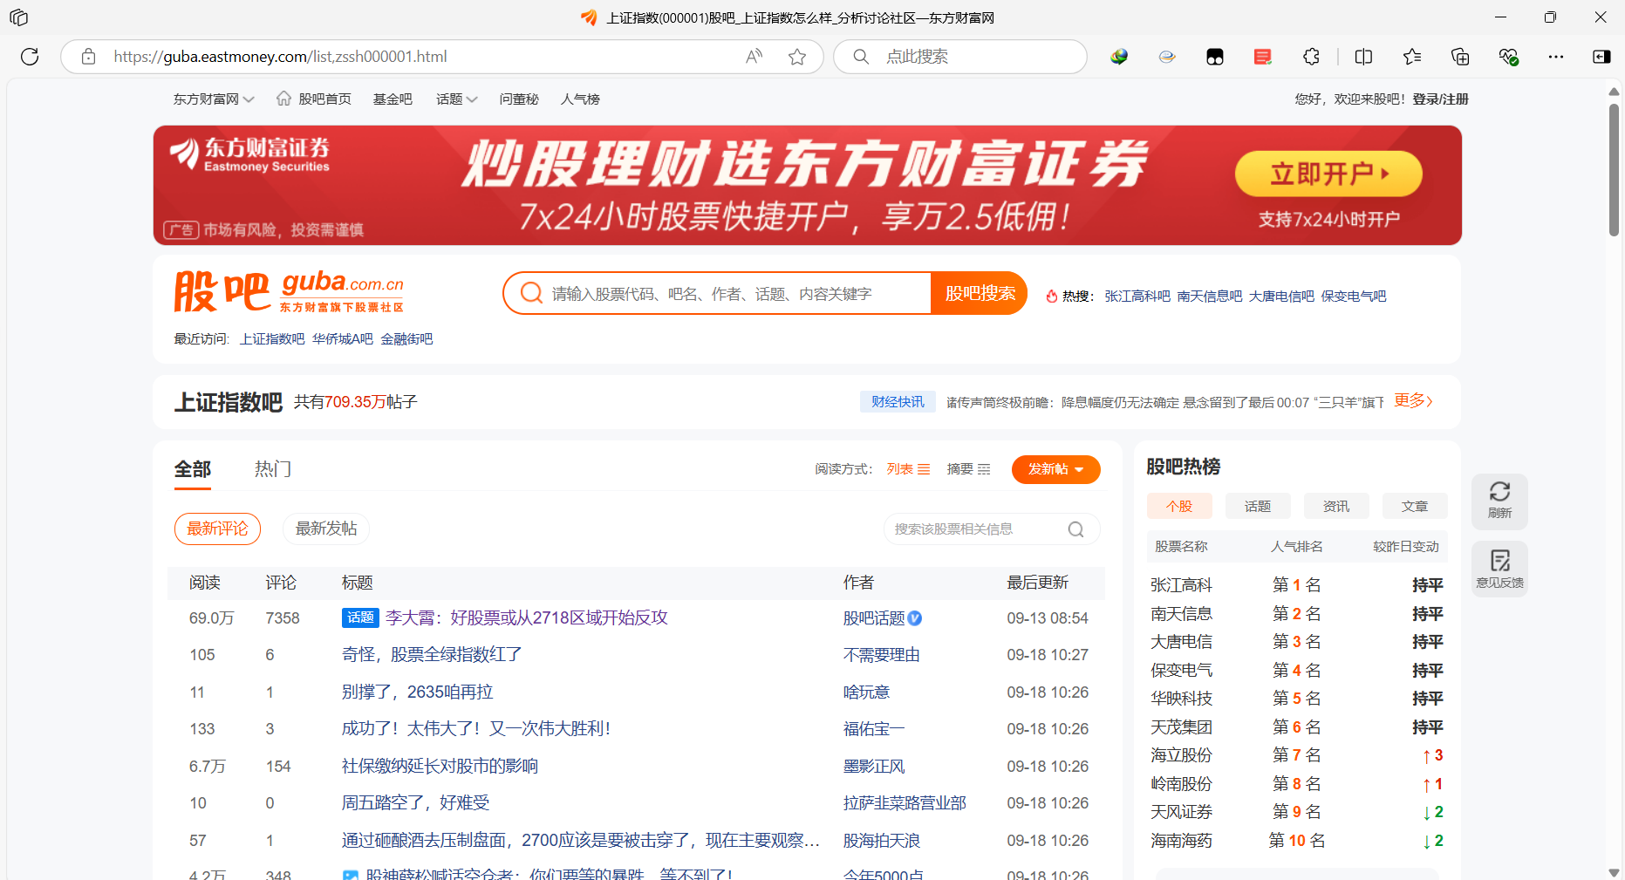1625x880 pixels.
Task: Click the orange 股吧搜索 button
Action: tap(980, 294)
